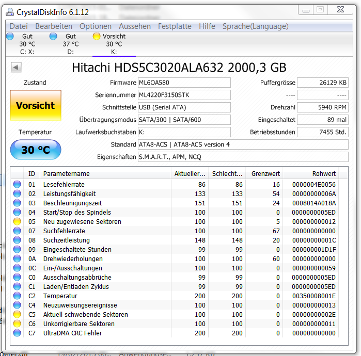
Task: Click the blue status icon for Ein-/Ausschaltungen
Action: [17, 268]
